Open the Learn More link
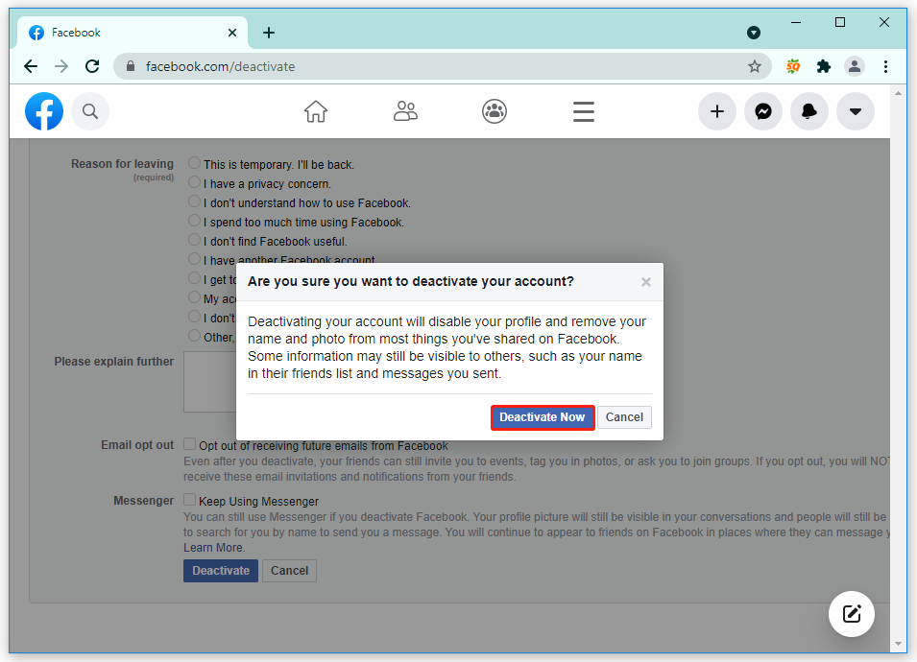 click(213, 548)
